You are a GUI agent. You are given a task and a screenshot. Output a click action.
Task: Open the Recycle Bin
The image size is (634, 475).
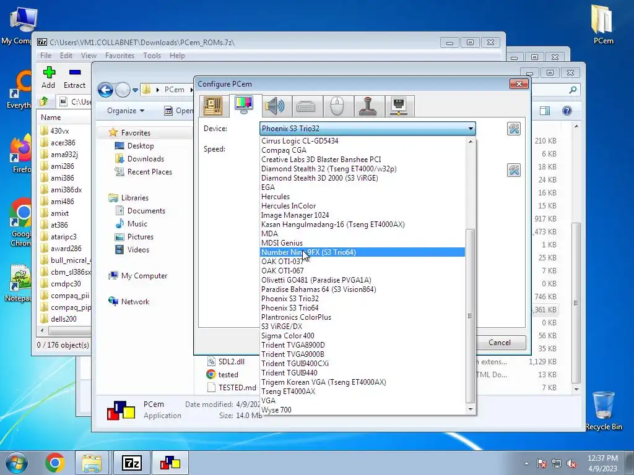click(x=603, y=411)
